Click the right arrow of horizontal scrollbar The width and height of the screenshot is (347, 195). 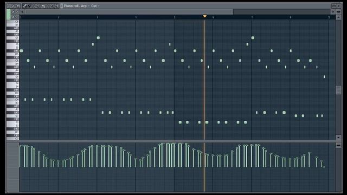(333, 12)
